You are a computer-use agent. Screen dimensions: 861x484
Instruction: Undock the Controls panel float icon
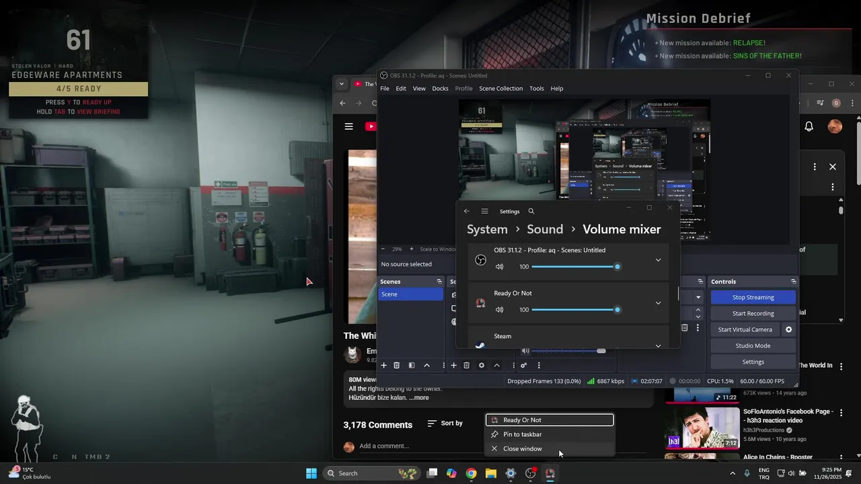pos(794,282)
